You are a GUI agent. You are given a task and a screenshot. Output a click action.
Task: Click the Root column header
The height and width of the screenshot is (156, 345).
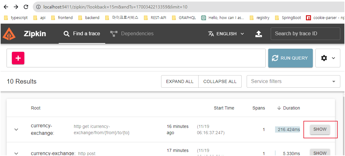pos(36,108)
